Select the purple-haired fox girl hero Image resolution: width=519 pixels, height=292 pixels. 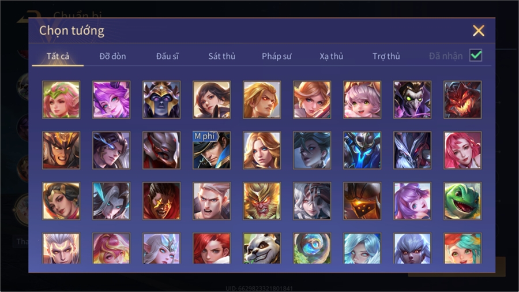pos(111,100)
